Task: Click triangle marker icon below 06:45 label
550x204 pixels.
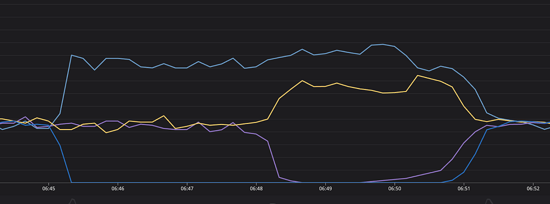Action: point(72,201)
